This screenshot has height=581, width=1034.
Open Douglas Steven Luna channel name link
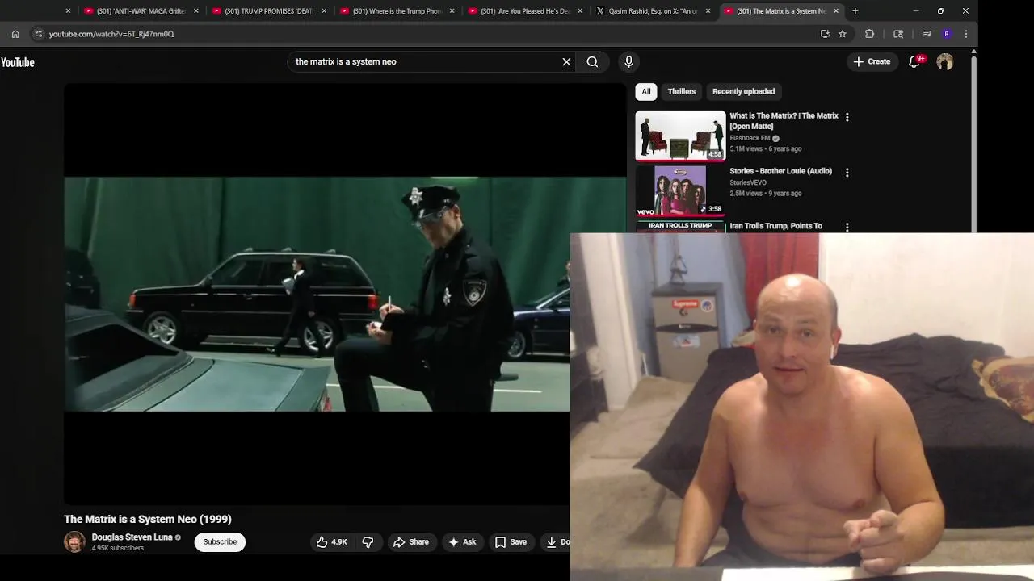pos(132,537)
